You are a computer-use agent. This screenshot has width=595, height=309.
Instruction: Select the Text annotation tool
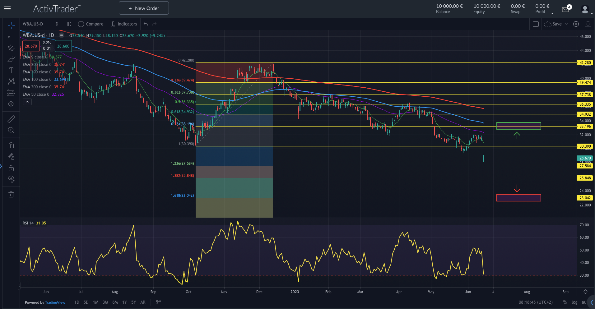click(11, 70)
